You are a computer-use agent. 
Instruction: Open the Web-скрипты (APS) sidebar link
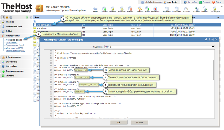(x=14, y=48)
